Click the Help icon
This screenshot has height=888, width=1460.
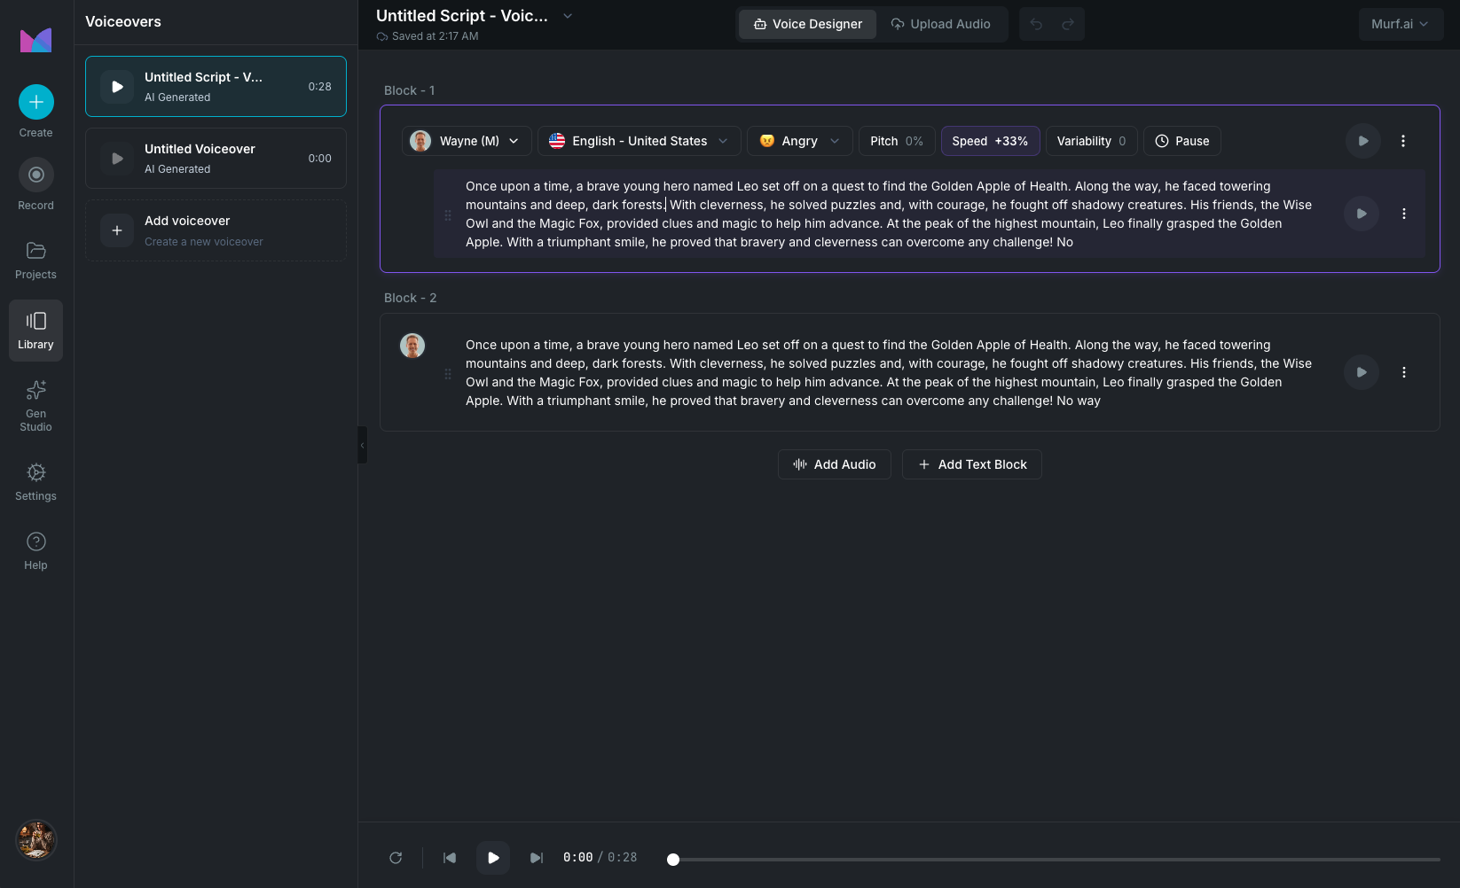point(35,541)
